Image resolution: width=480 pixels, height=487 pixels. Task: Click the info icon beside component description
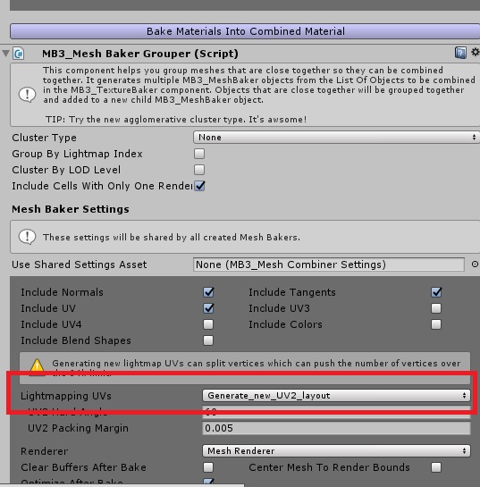[x=28, y=95]
